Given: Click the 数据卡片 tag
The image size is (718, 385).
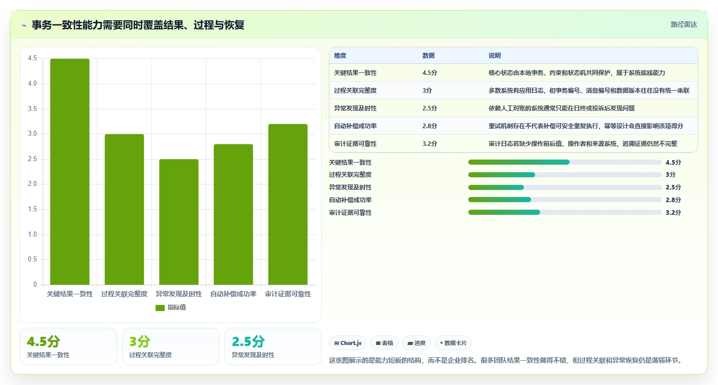Looking at the screenshot, I should coord(453,343).
